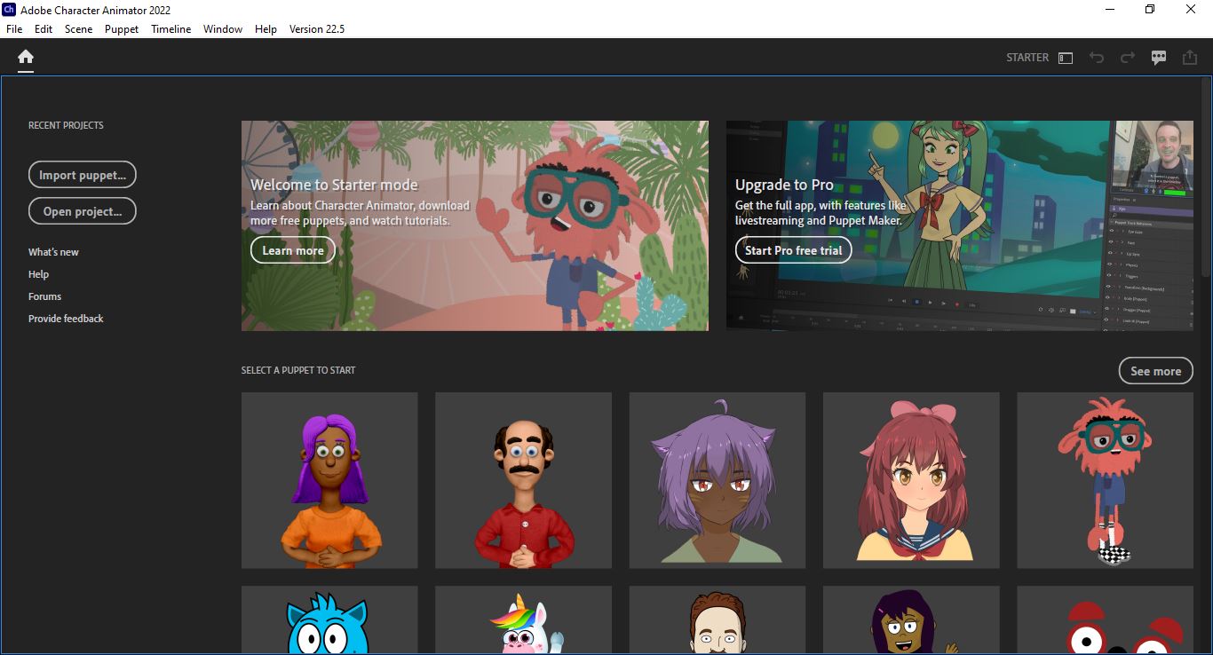
Task: Click the Version 22.5 menu item
Action: click(x=317, y=29)
